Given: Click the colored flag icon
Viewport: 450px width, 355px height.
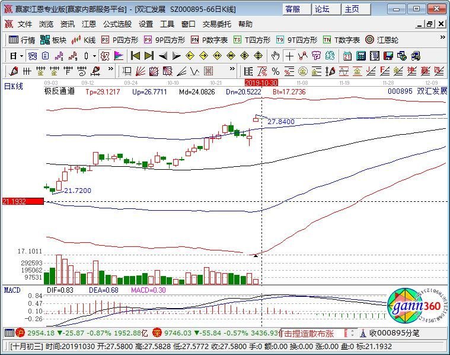Looking at the screenshot, I should point(119,56).
